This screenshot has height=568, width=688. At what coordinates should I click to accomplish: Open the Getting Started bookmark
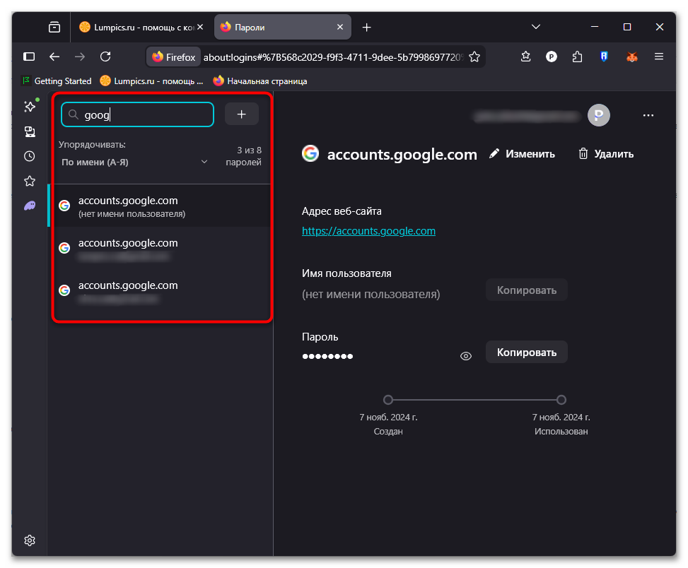57,81
